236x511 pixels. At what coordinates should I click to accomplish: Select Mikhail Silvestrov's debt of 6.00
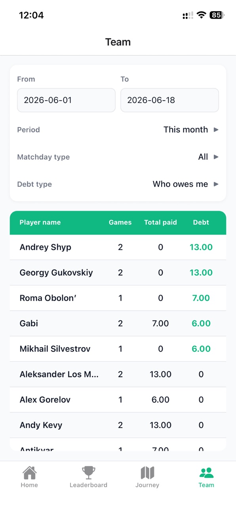coord(201,349)
